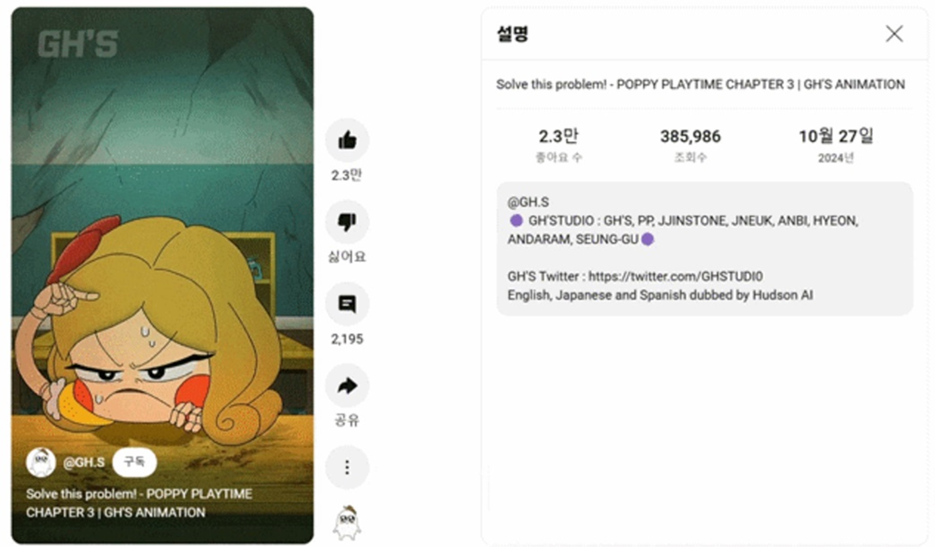
Task: Click the ghost audio icon below options
Action: [347, 522]
